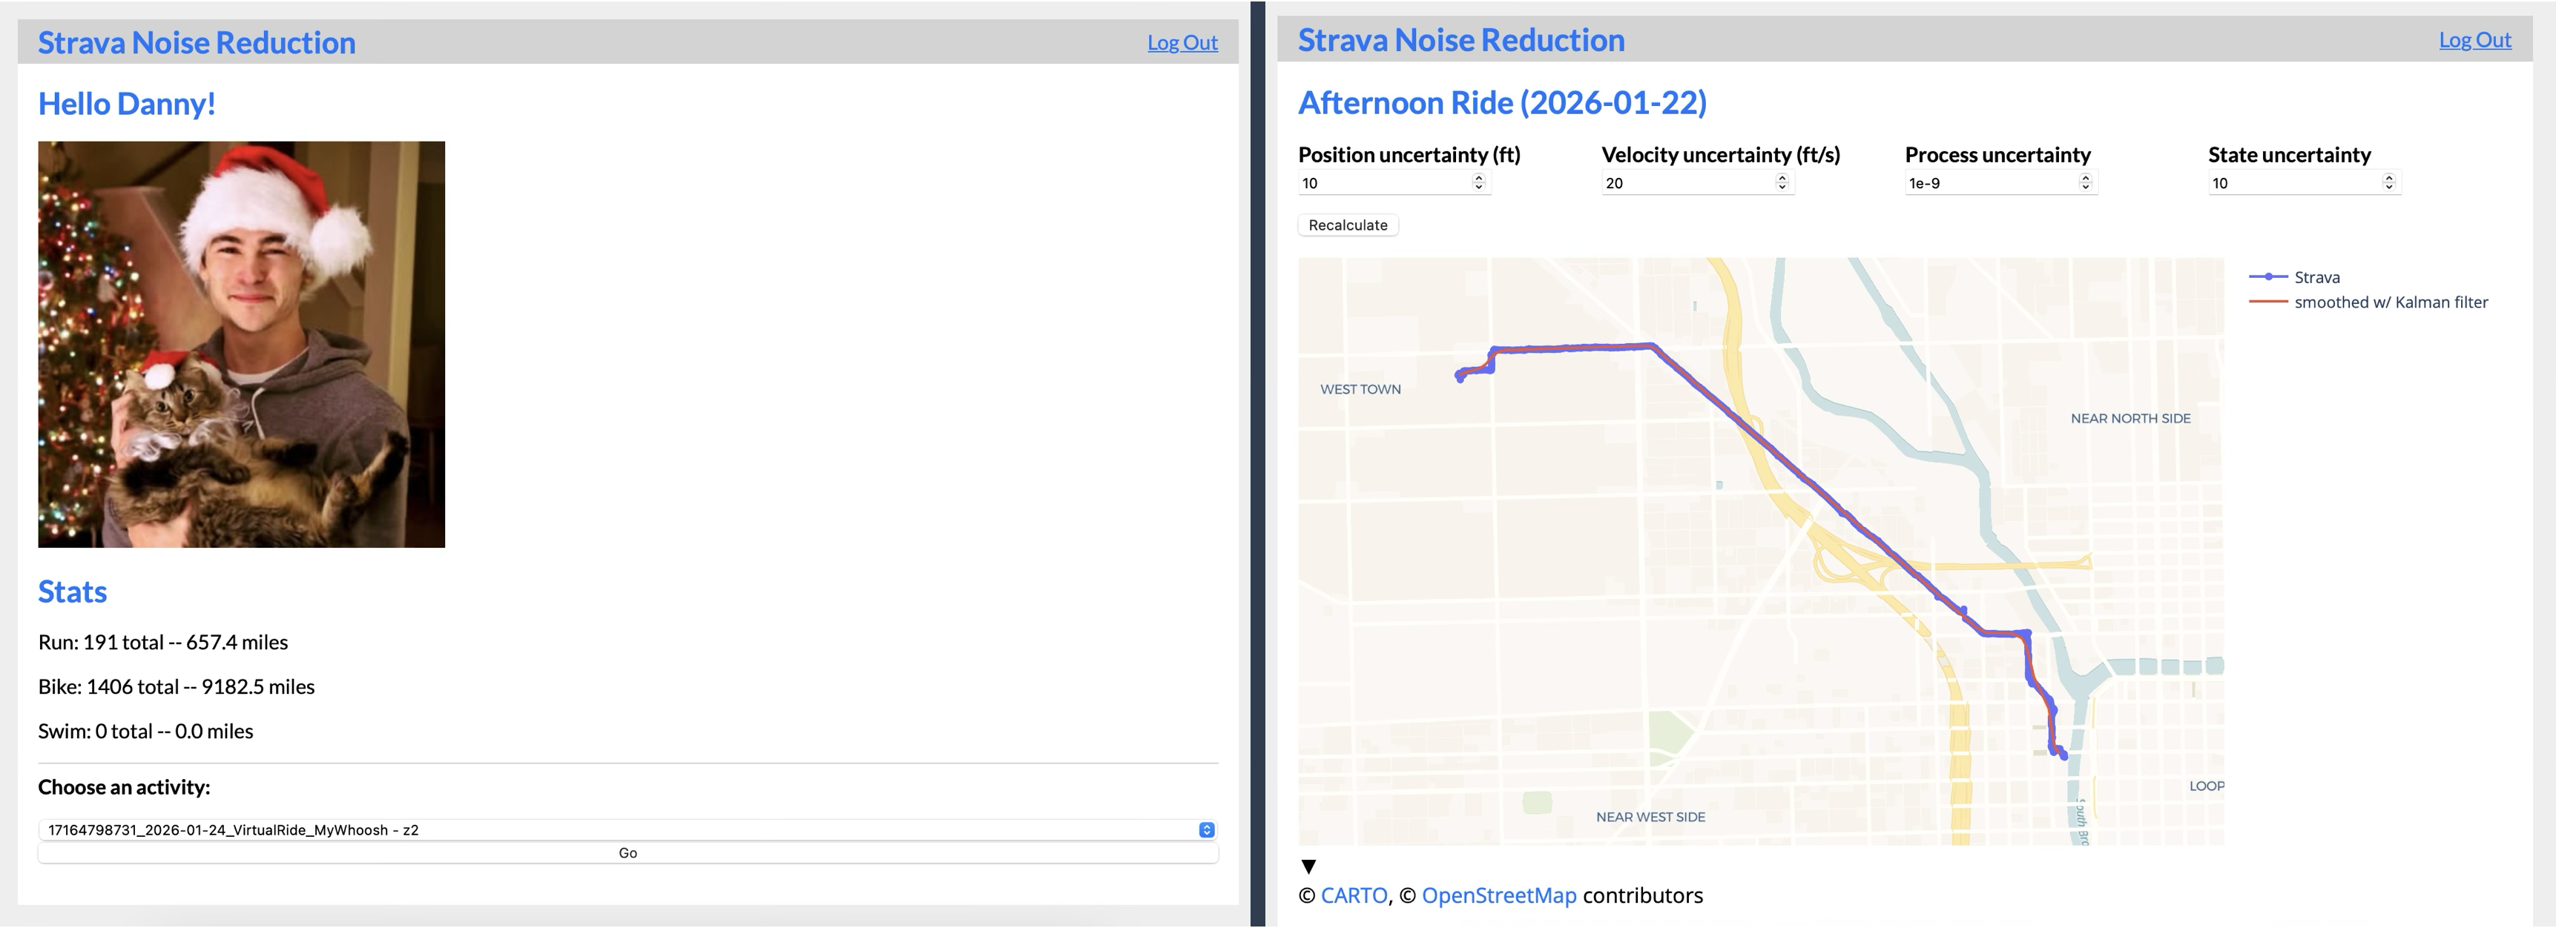Screen dimensions: 2556x928
Task: Click the Position uncertainty stepper arrows
Action: click(x=1478, y=182)
